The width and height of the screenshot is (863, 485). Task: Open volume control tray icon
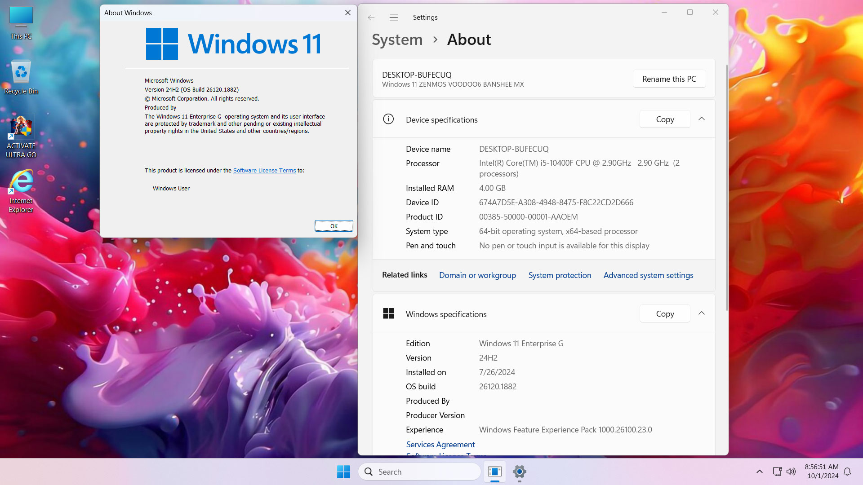tap(791, 472)
